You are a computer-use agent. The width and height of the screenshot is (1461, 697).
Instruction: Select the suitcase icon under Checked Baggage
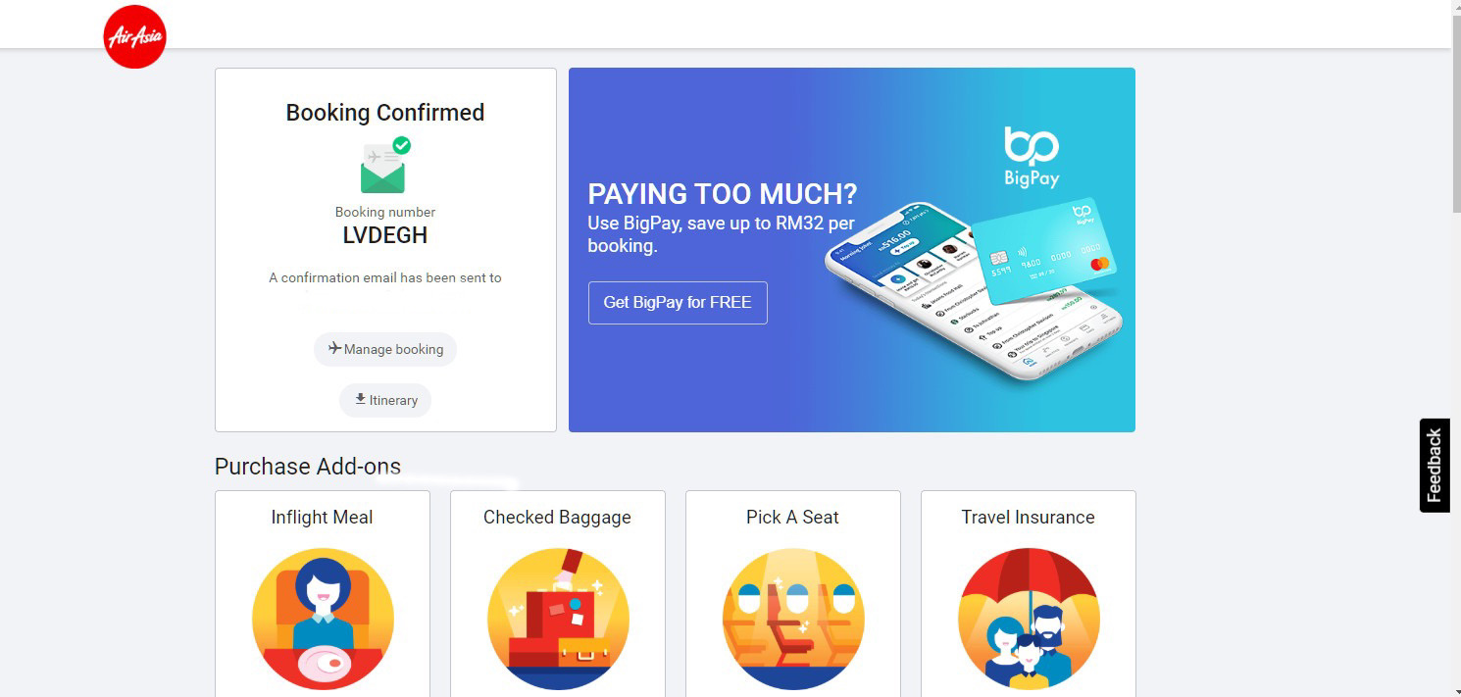558,619
